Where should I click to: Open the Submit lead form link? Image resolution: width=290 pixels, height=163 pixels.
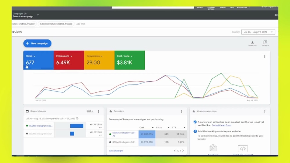click(222, 125)
